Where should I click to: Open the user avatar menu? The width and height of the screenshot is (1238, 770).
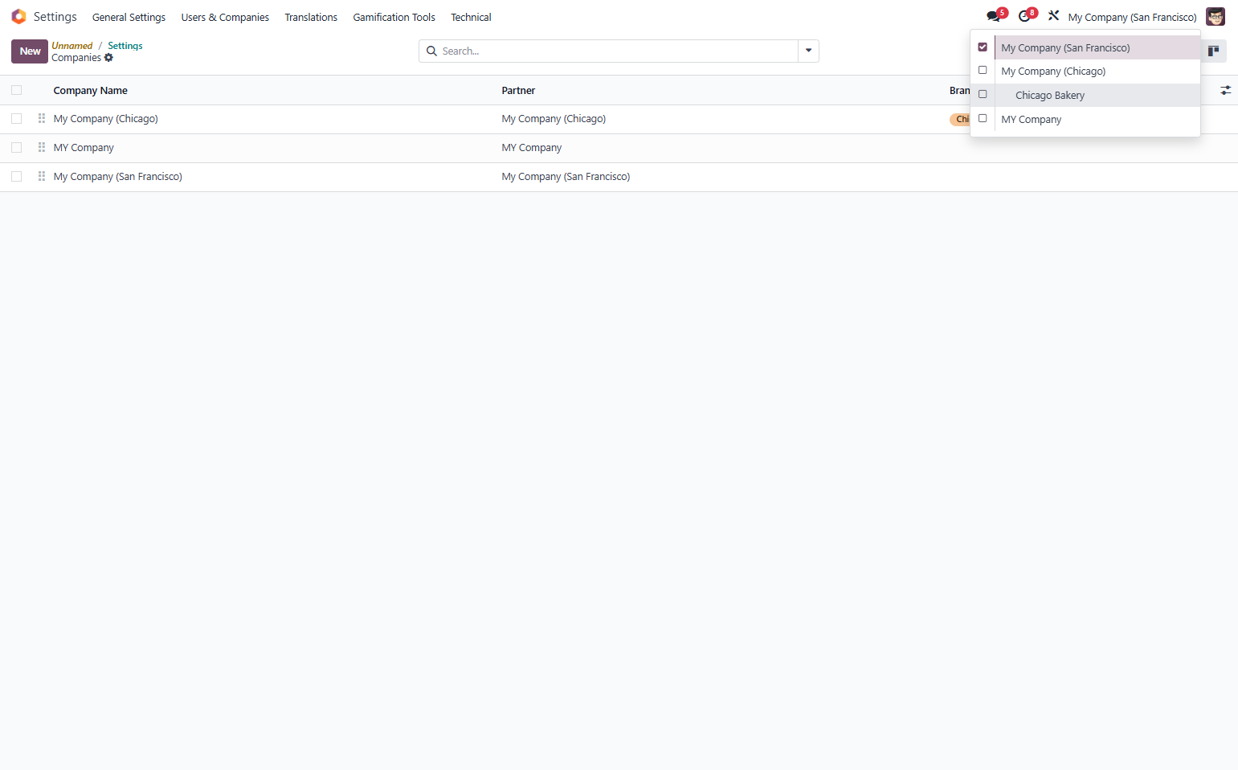1215,17
